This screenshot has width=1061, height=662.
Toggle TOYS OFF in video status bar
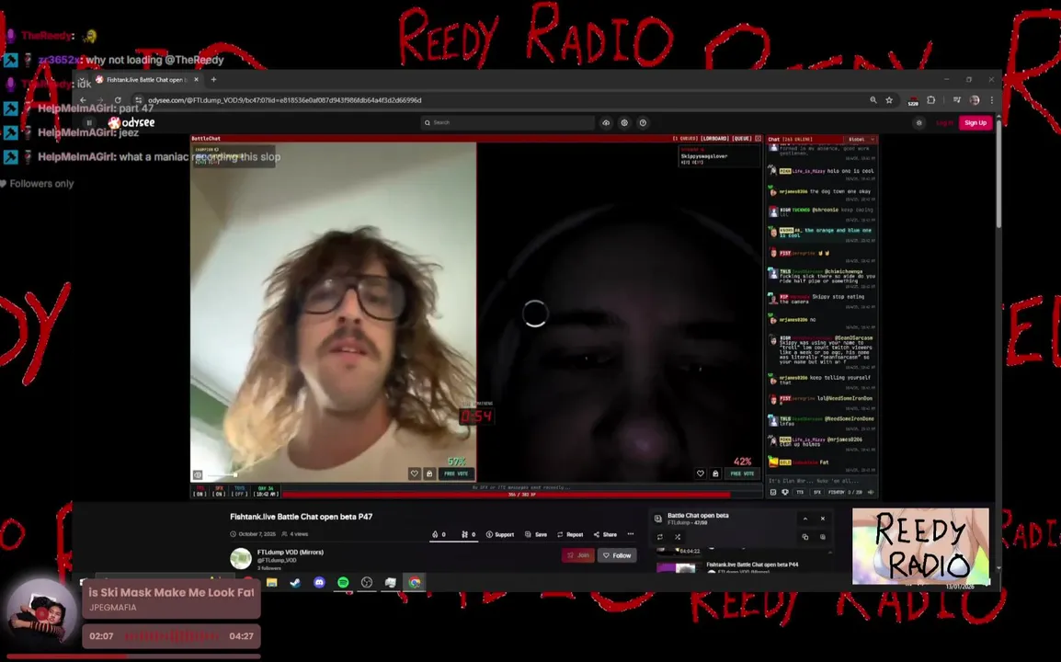click(240, 491)
